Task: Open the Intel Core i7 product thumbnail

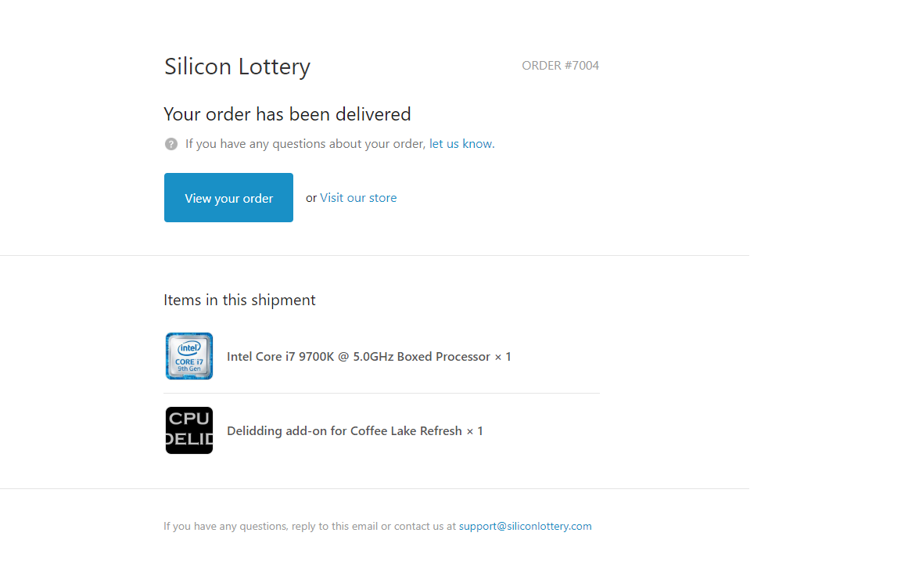Action: point(189,356)
